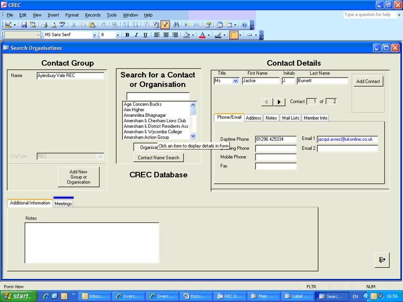Switch to the Mail Lists tab

point(291,118)
